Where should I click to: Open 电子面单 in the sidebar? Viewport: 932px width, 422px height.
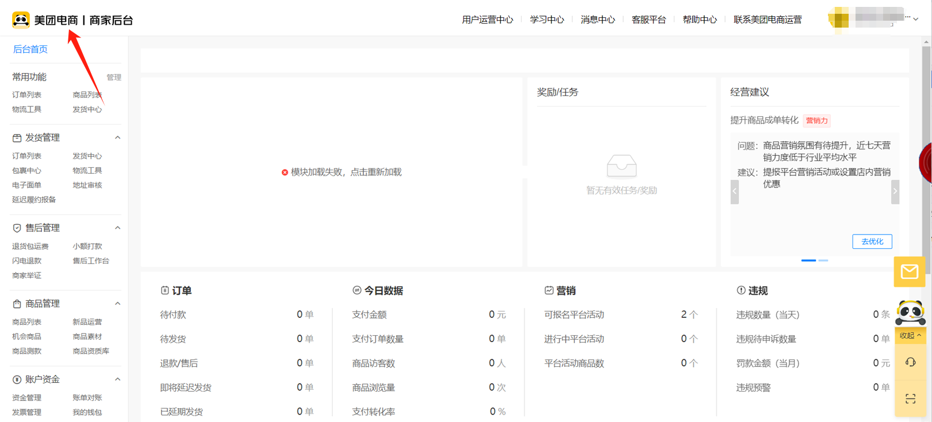26,185
